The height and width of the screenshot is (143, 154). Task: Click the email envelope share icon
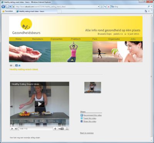pyautogui.click(x=14, y=66)
